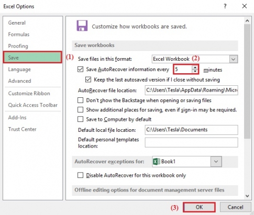254x215 pixels.
Task: Decrease AutoRecover minutes with down arrow
Action: (195, 71)
